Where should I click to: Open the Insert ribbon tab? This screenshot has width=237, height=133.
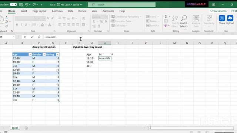pos(24,11)
